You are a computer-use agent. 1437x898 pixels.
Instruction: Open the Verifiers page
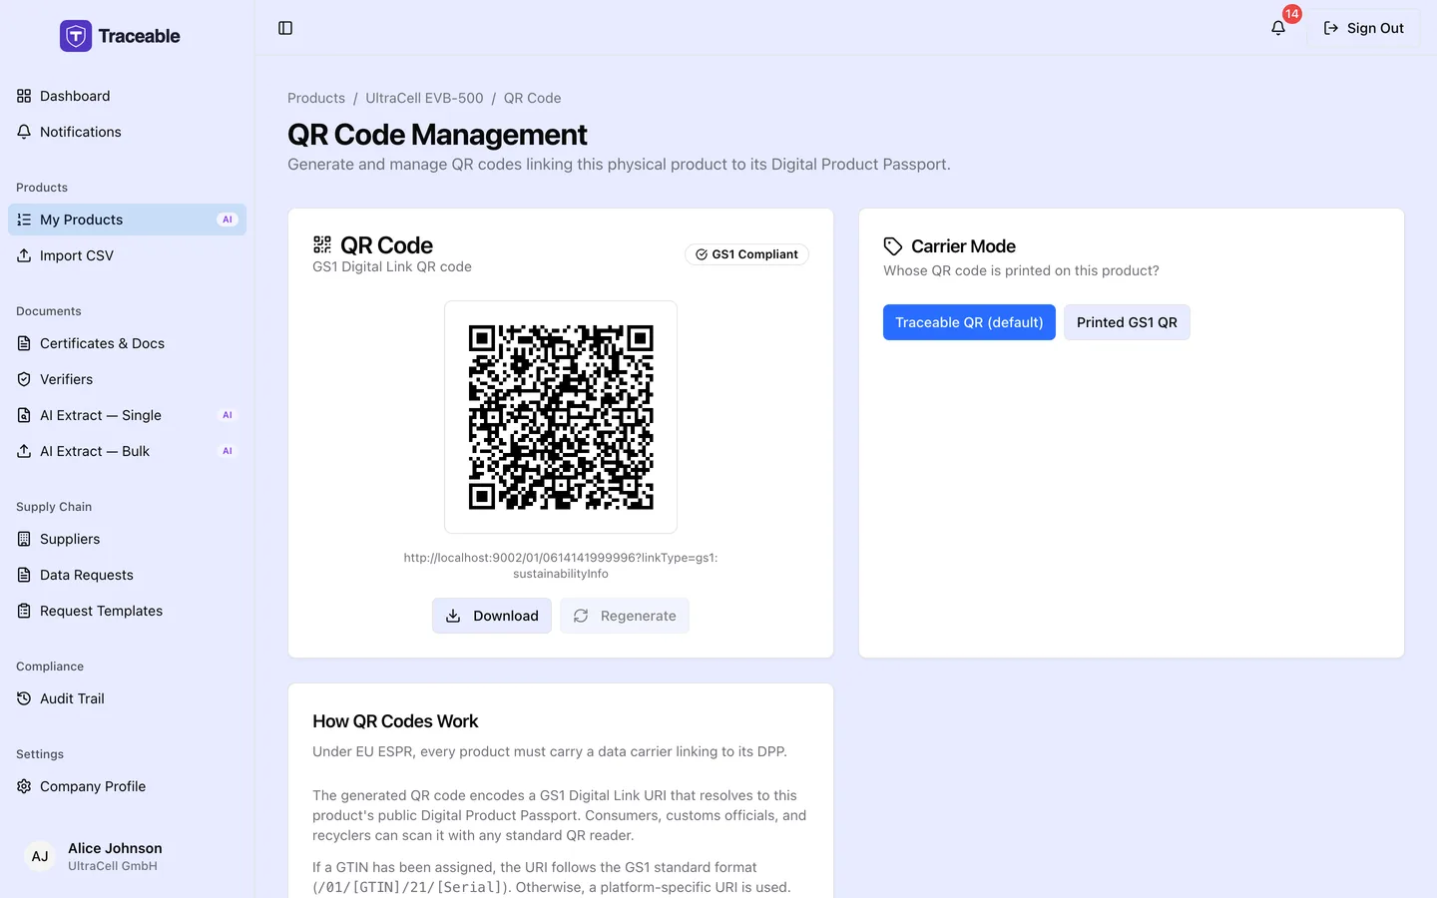pyautogui.click(x=127, y=379)
